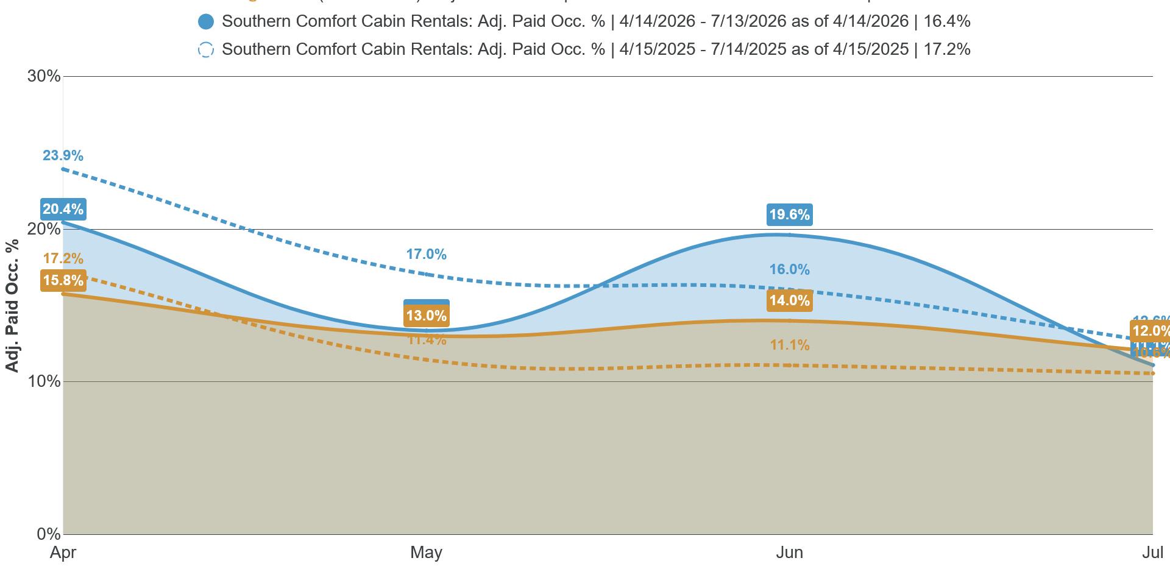Click the orange 12.0% July data label
This screenshot has height=569, width=1170.
1150,331
